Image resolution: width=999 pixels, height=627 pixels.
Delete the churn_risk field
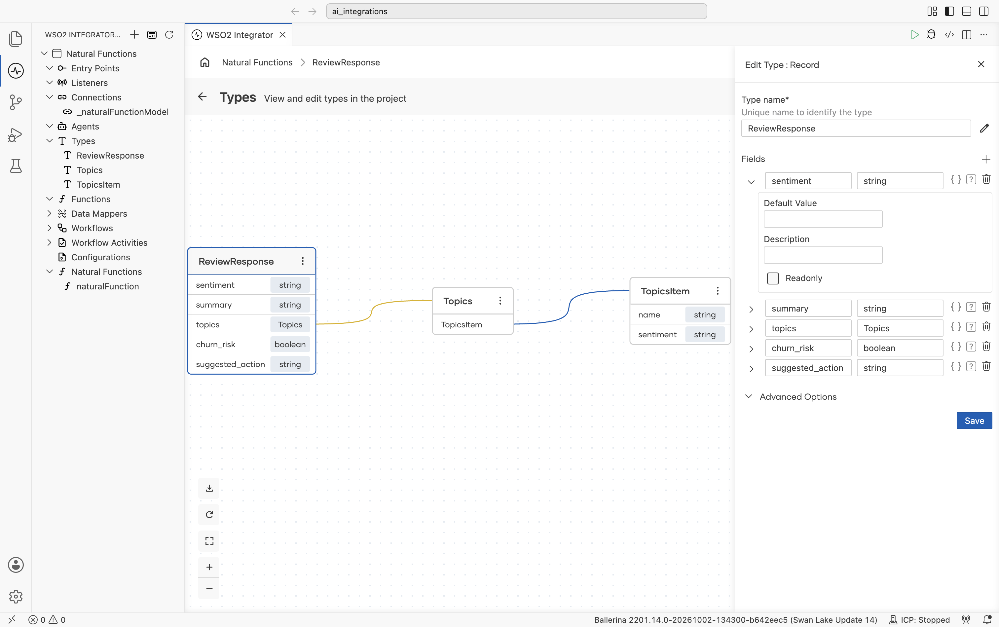click(x=986, y=346)
